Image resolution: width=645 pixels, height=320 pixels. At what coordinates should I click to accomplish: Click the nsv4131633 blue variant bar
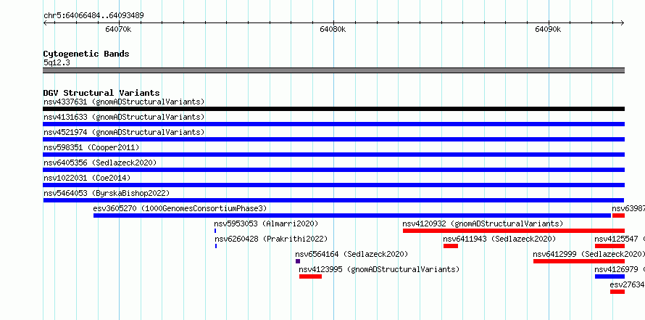pos(333,124)
